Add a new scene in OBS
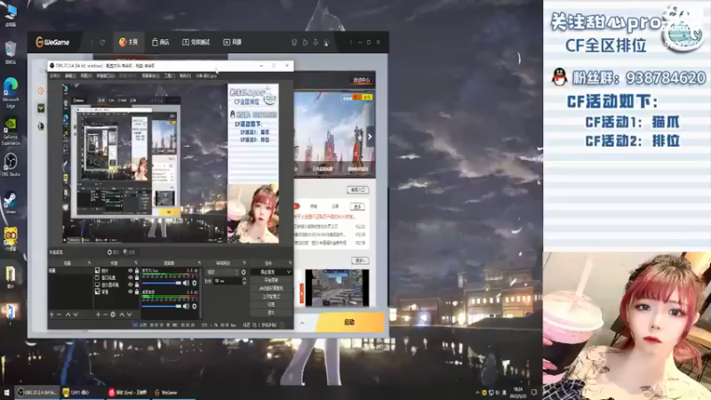Viewport: 711px width, 400px height. [52, 315]
